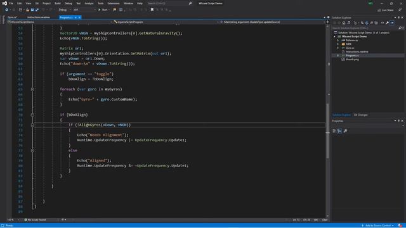Collapse the if (bDoAlign) block

coord(32,115)
